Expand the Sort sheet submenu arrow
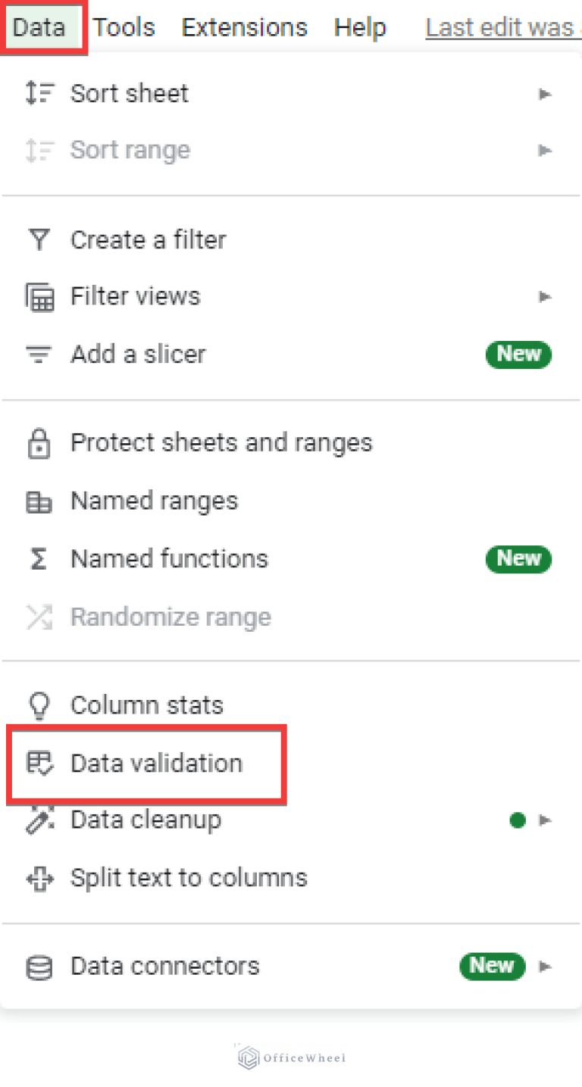This screenshot has height=1087, width=582. tap(544, 94)
